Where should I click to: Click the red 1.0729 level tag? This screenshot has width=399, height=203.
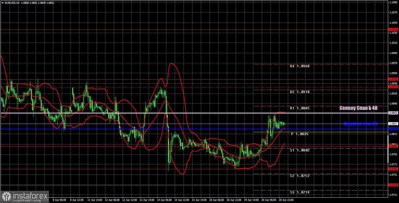(393, 185)
